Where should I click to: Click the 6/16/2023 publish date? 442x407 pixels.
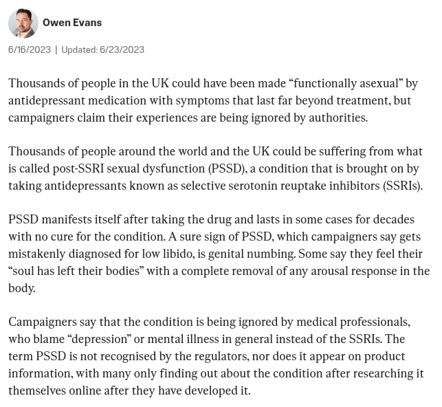[30, 49]
